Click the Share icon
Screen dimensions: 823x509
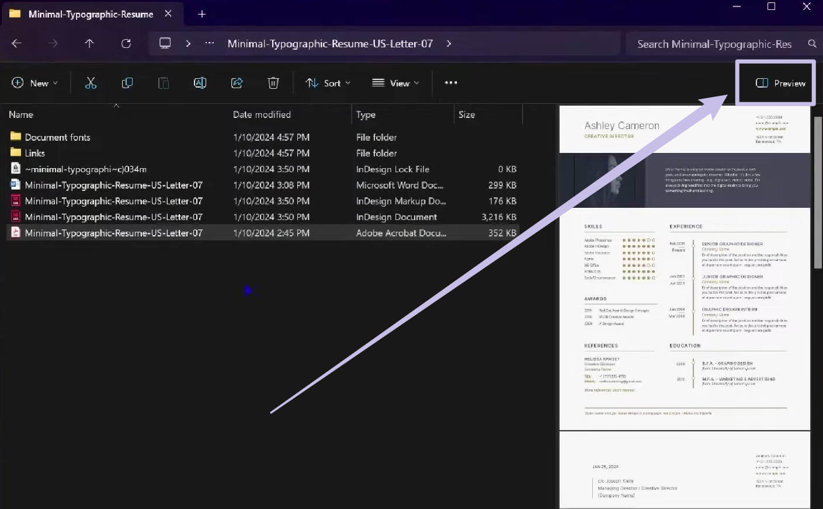[237, 83]
